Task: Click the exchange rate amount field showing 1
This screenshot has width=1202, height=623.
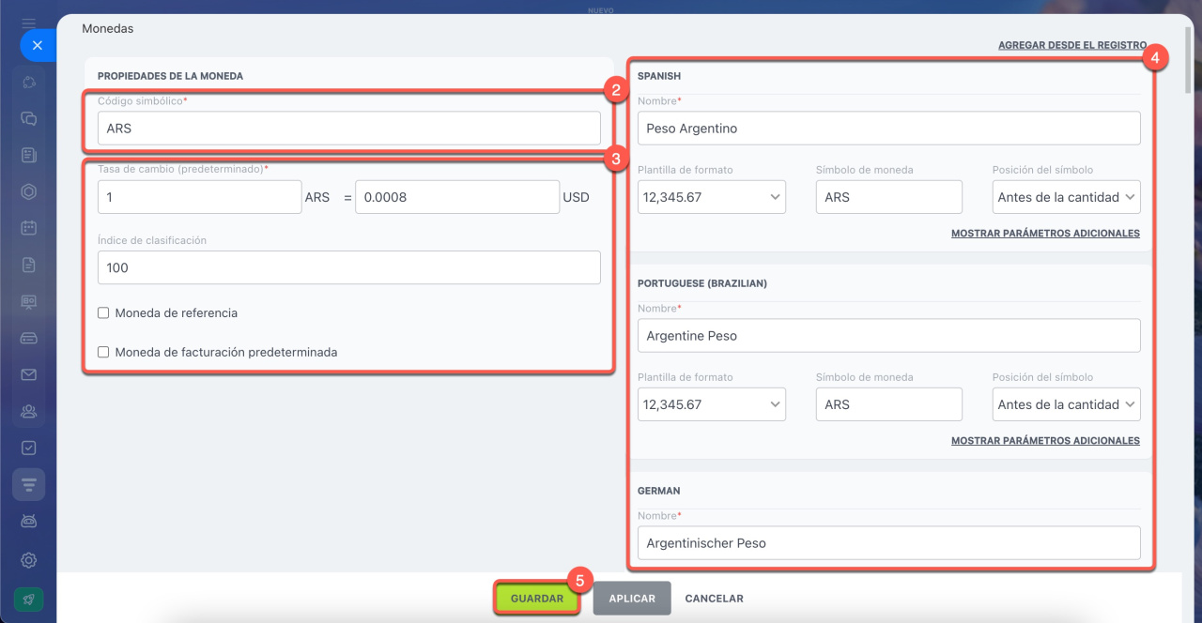Action: tap(199, 197)
